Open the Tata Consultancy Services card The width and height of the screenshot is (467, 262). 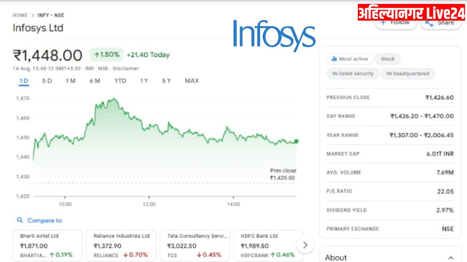click(x=195, y=246)
